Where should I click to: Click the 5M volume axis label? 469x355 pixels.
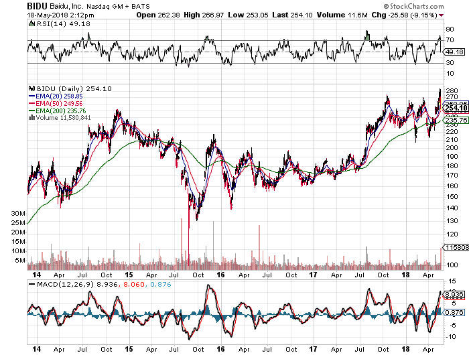pyautogui.click(x=20, y=260)
